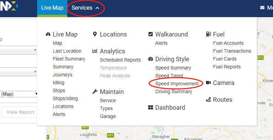This screenshot has height=140, width=273.
Task: Click the Routes icon
Action: pyautogui.click(x=208, y=100)
